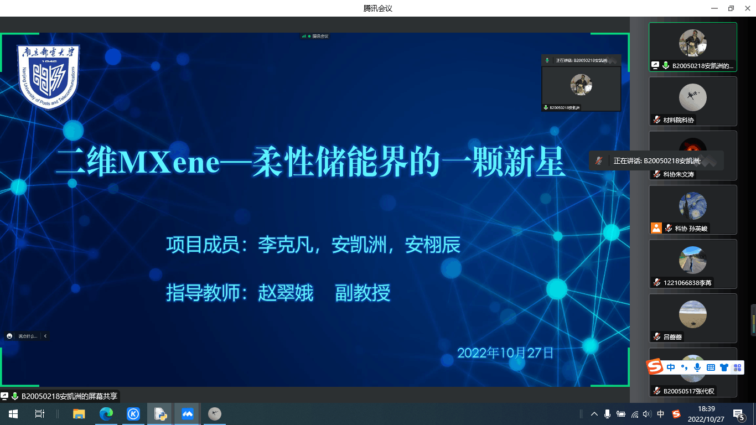Open the emoji reaction button at the bottom left
The width and height of the screenshot is (756, 425).
(x=9, y=336)
